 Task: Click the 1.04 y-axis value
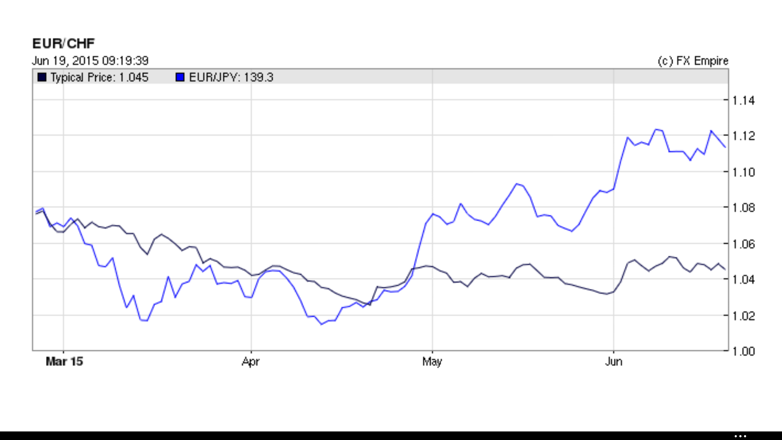pos(743,279)
